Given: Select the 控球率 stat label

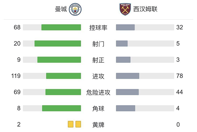Looking at the screenshot, I should tap(98, 27).
